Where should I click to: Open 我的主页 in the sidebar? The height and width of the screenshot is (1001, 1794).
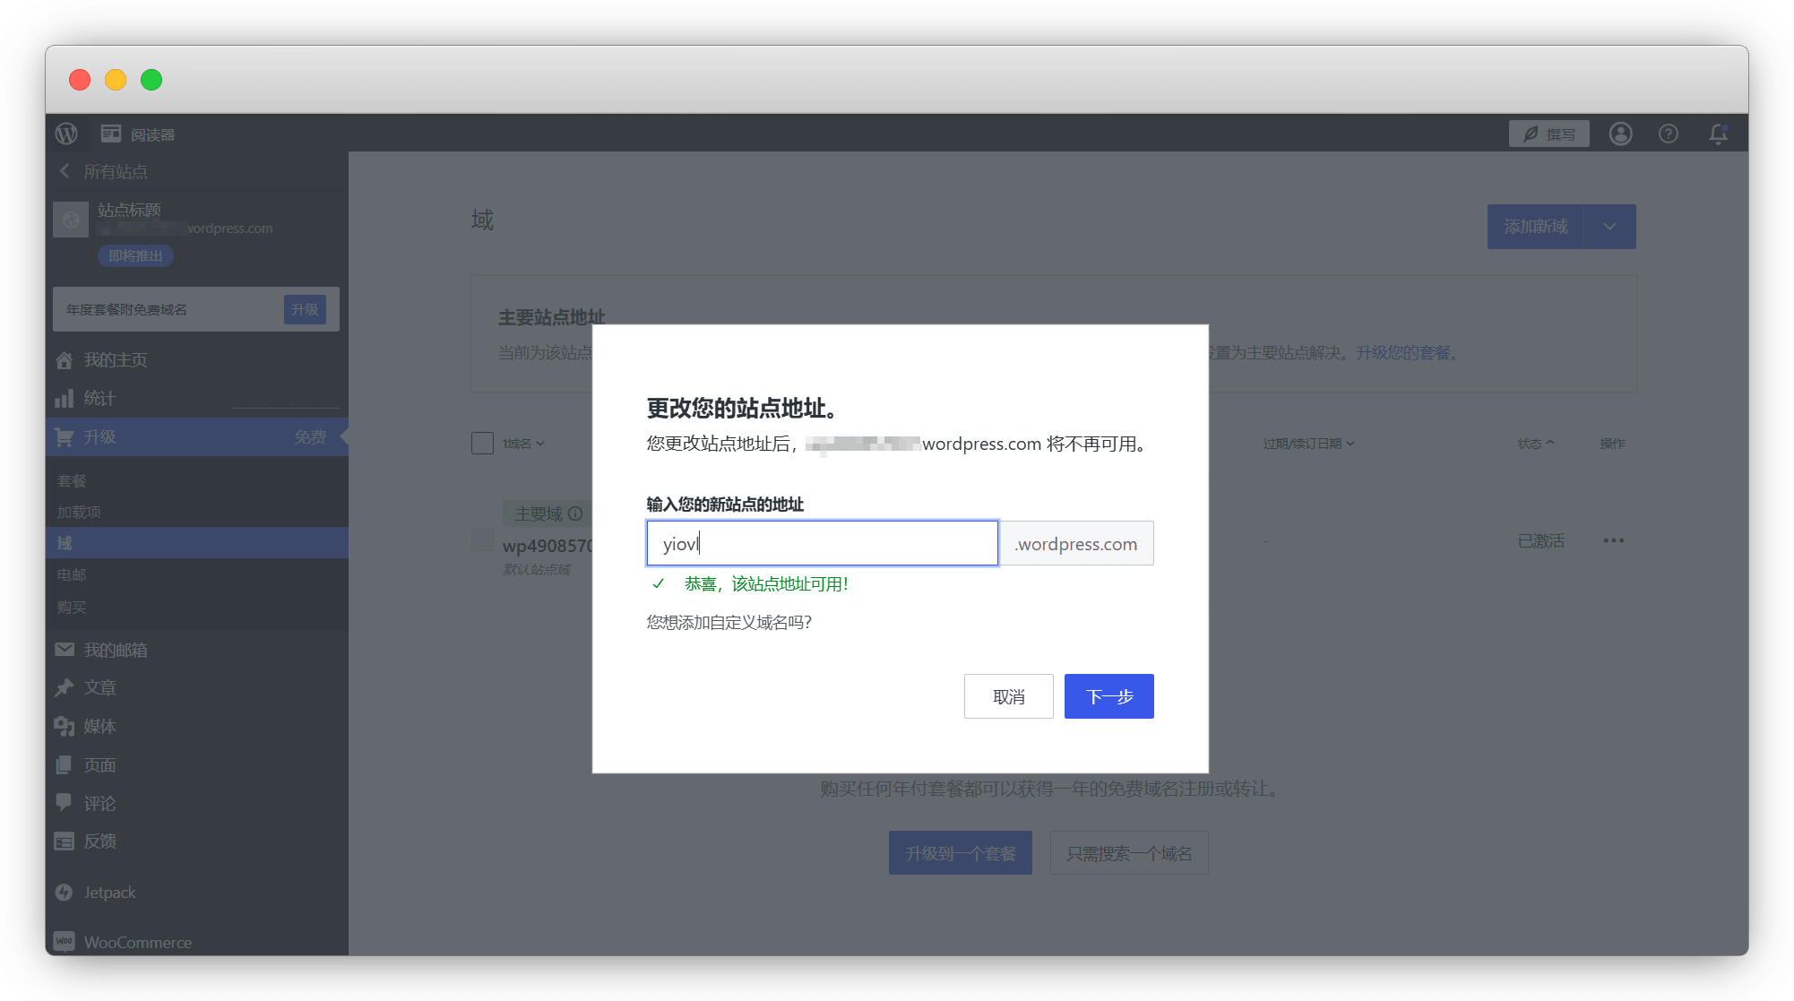115,360
